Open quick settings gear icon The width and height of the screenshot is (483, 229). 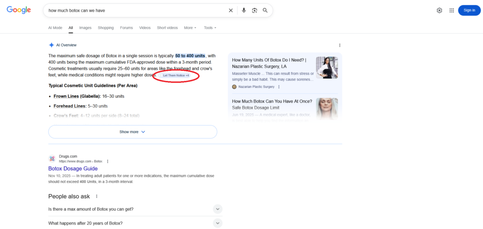440,10
